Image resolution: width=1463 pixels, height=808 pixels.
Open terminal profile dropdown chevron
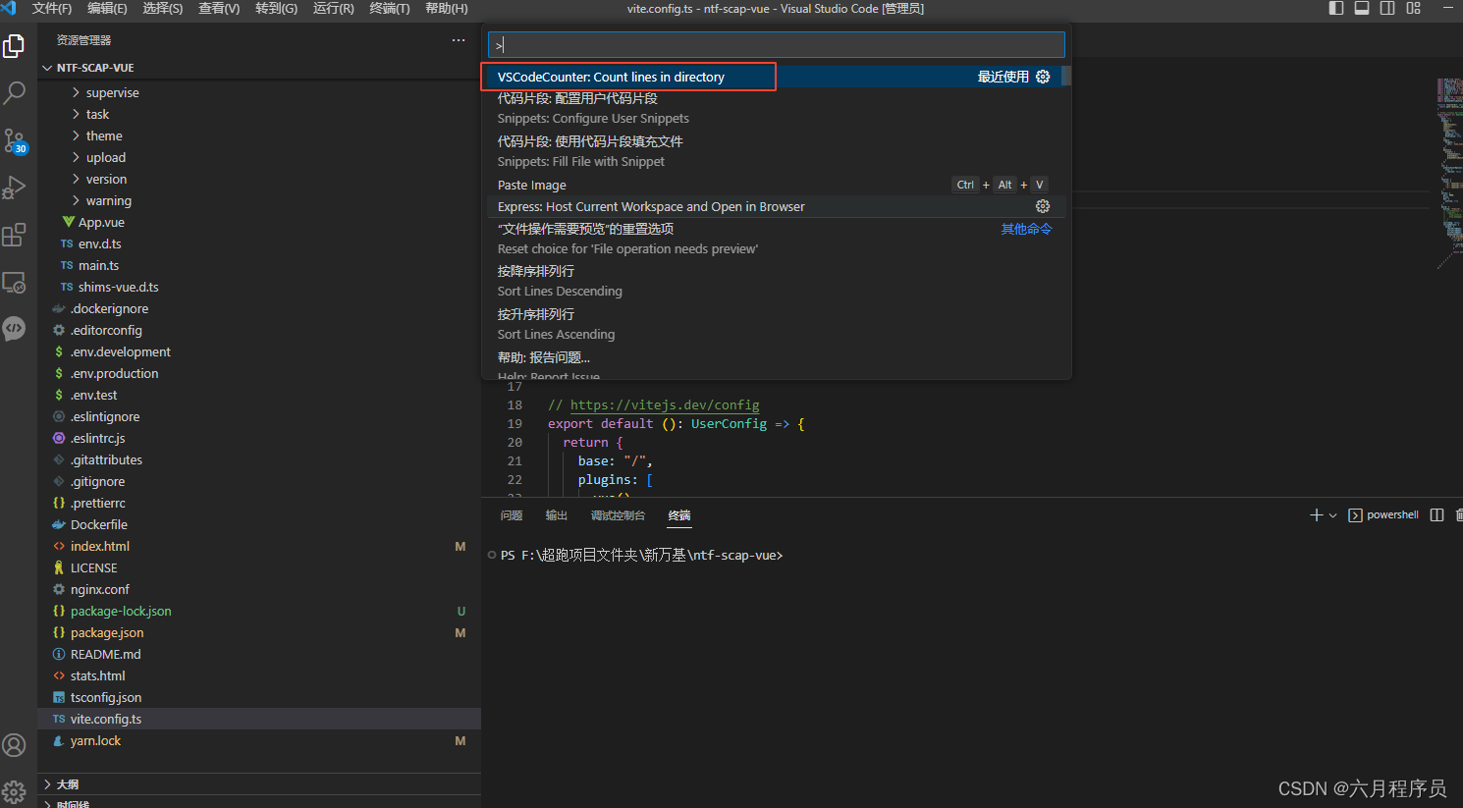point(1331,514)
